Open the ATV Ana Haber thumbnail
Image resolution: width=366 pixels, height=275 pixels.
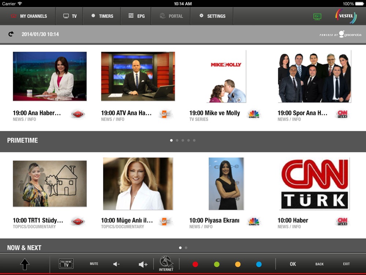pyautogui.click(x=138, y=76)
